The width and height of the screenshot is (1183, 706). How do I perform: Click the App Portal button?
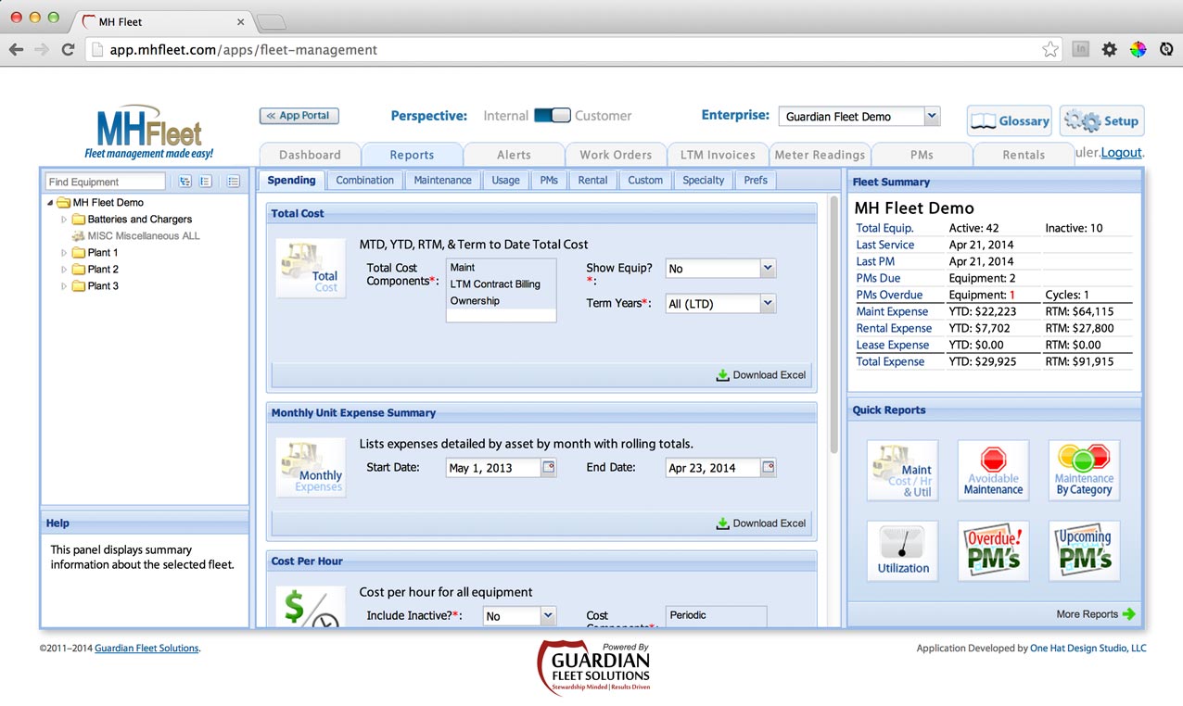pyautogui.click(x=299, y=116)
